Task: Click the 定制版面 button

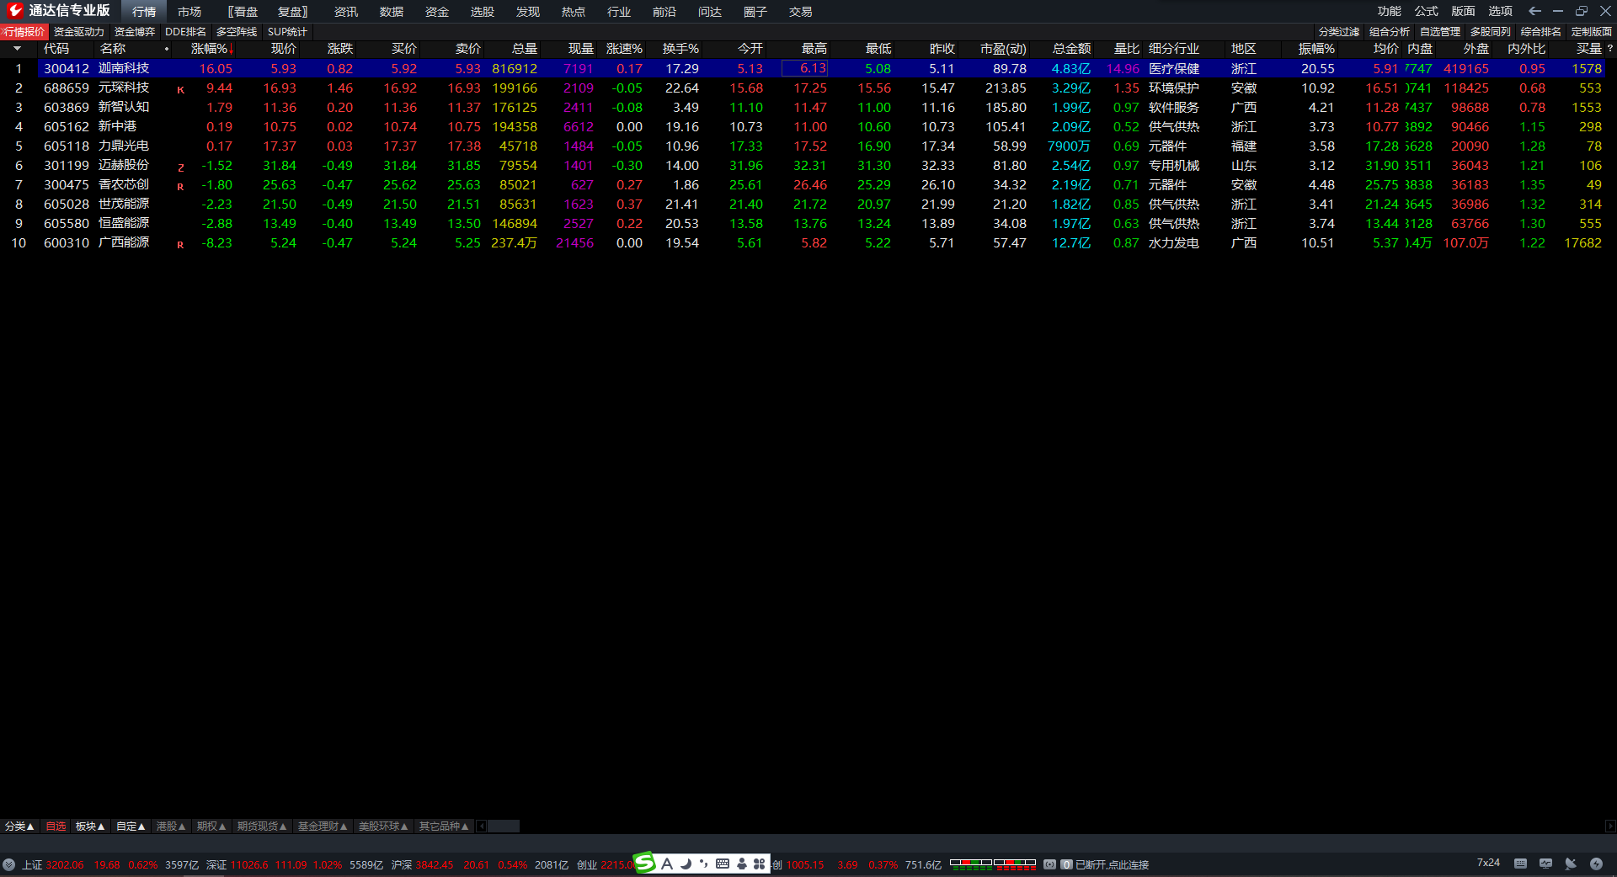Action: tap(1592, 32)
